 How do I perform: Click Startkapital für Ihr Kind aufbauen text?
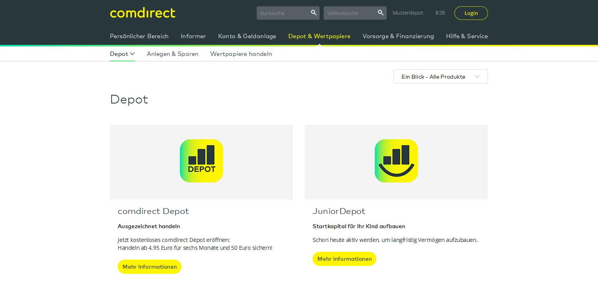[x=359, y=226]
